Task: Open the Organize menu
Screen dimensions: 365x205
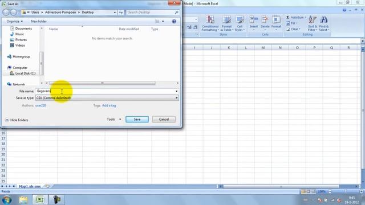Action: pos(14,21)
